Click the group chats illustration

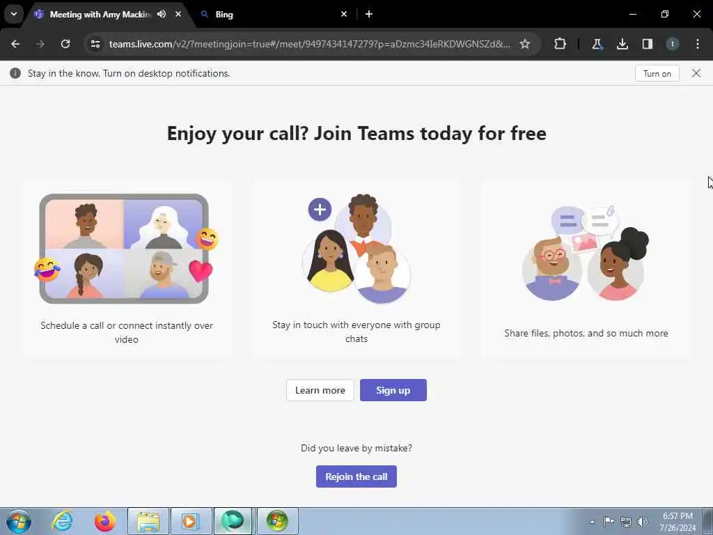tap(356, 249)
